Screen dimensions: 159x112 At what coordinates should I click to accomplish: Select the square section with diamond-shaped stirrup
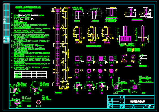point(89,58)
